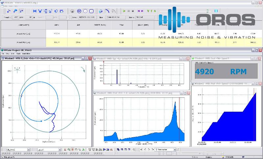Click the green Play button in ORBIGate toolbar
The image size is (263, 159).
(x=124, y=11)
